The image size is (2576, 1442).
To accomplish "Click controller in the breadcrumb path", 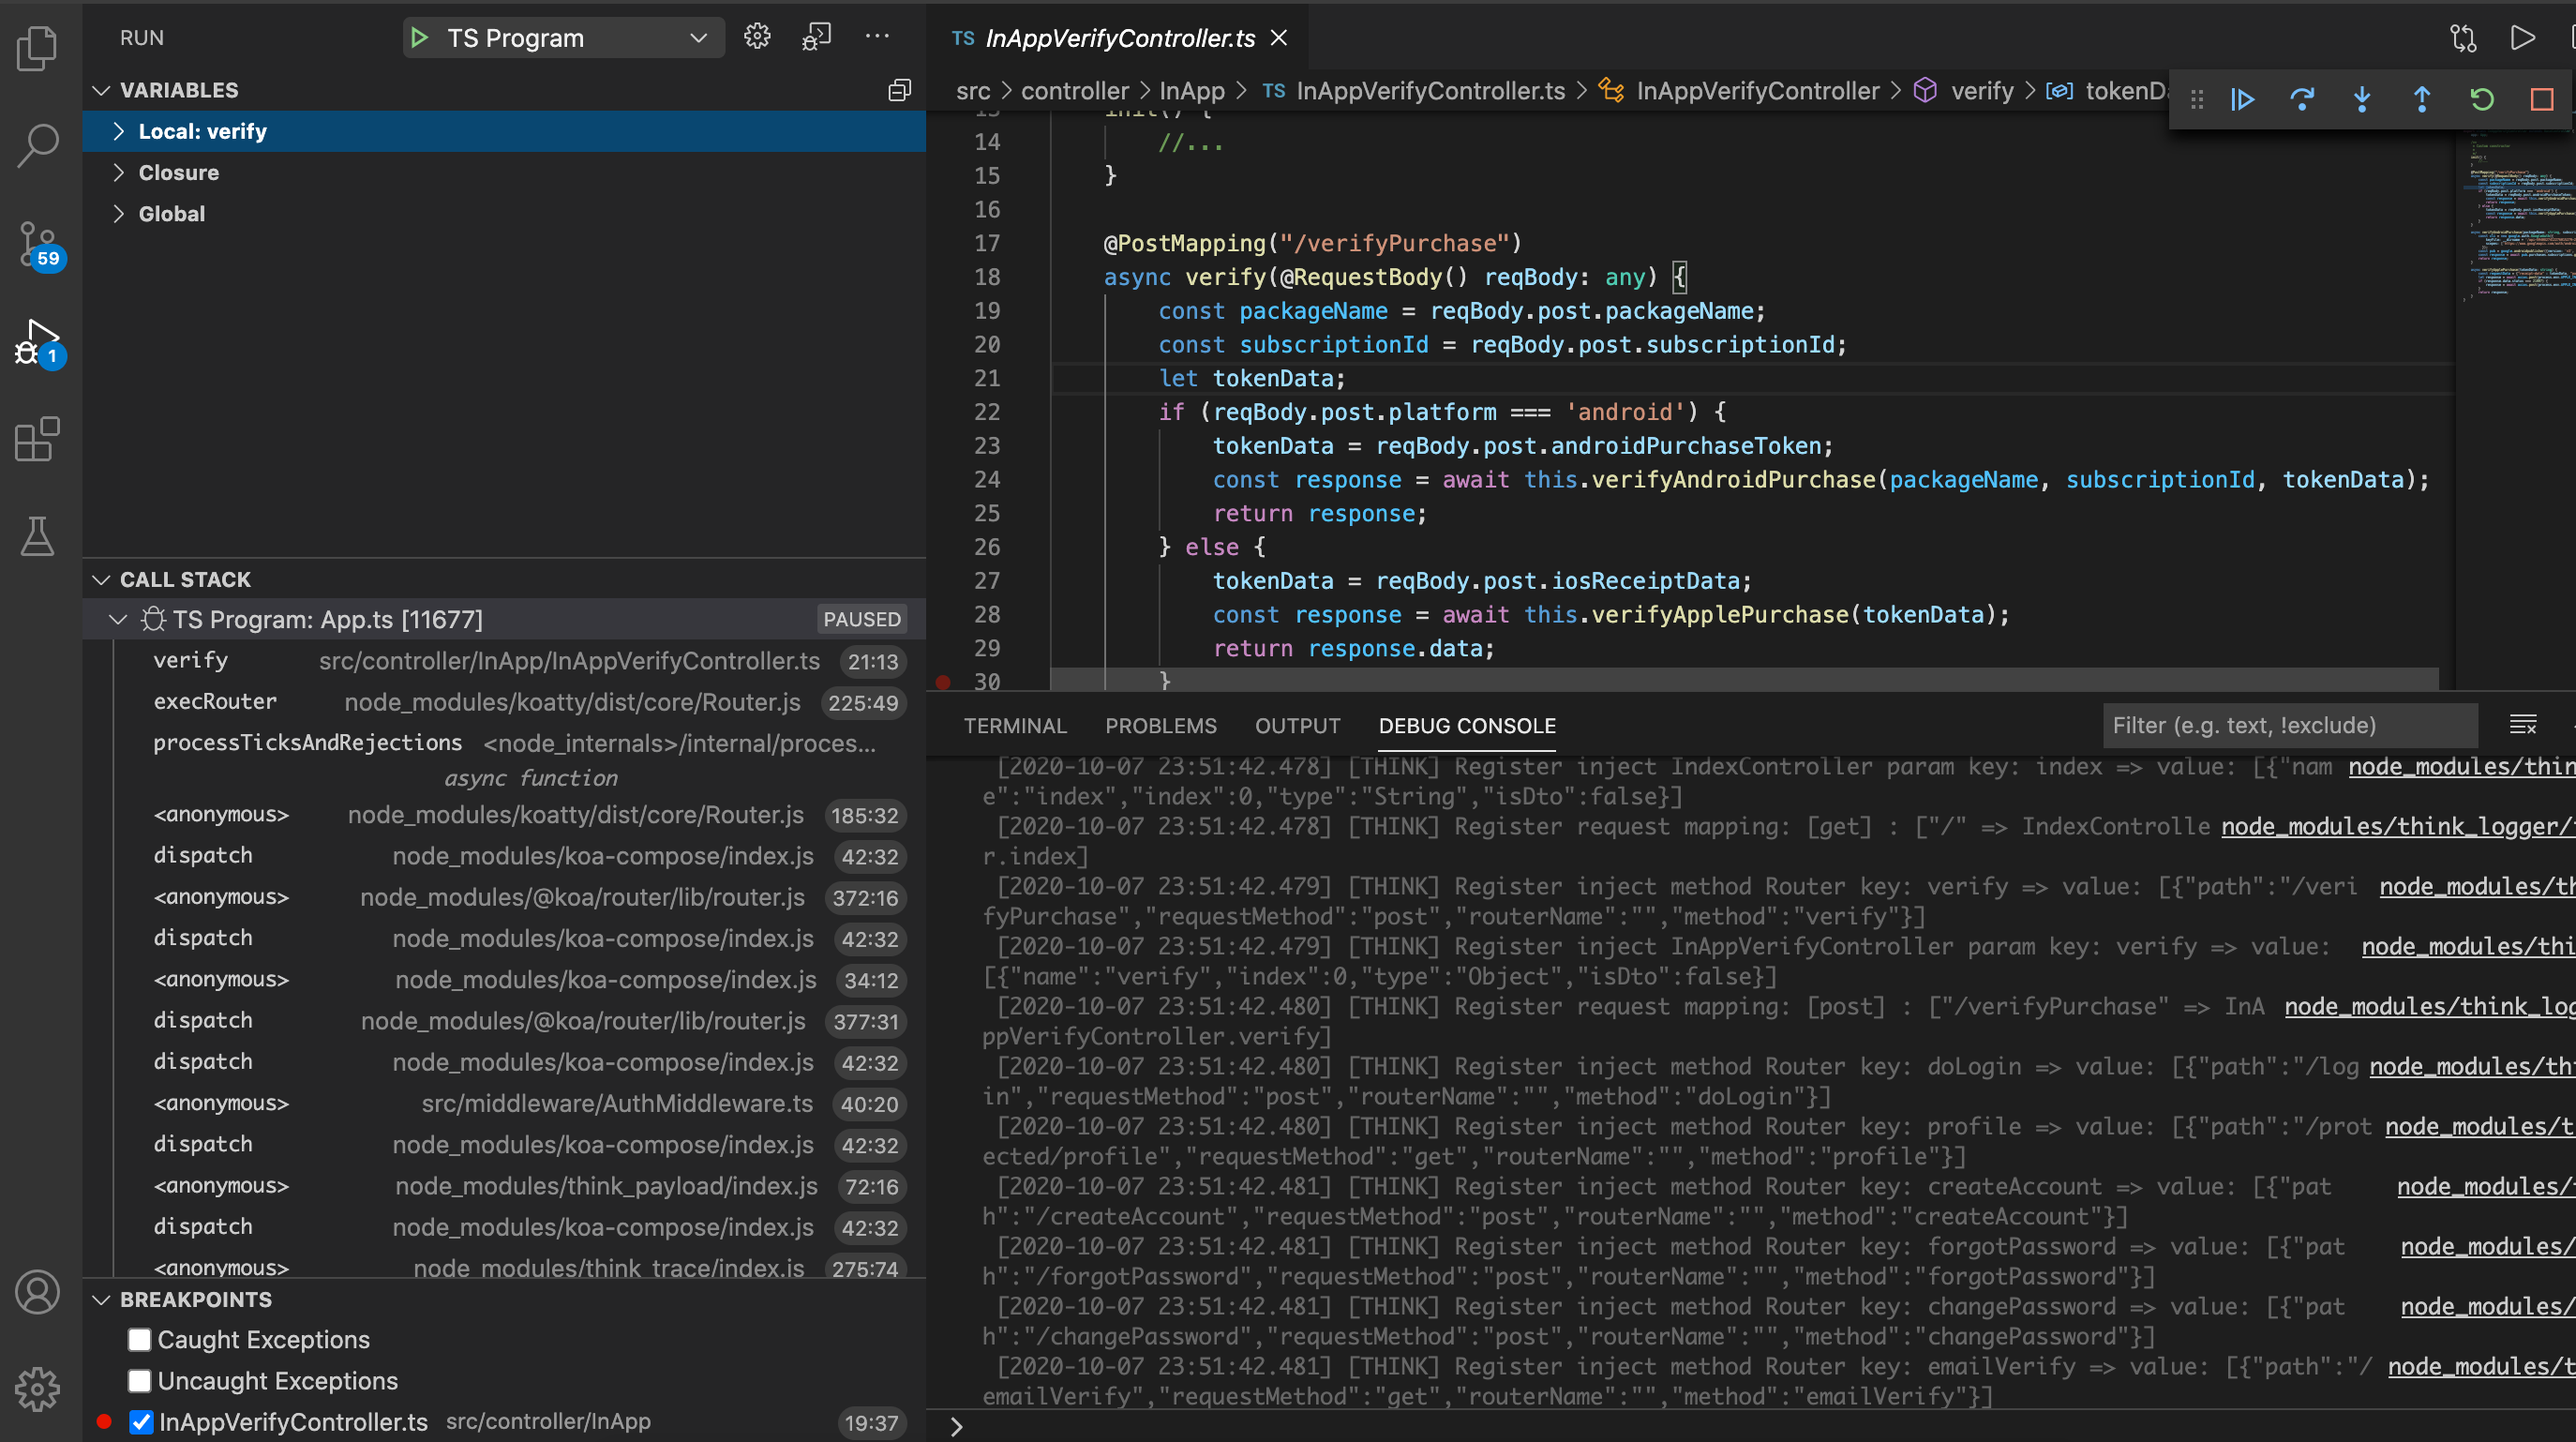I will click(1074, 91).
